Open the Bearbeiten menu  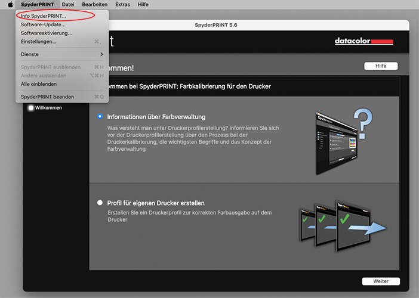pos(94,4)
